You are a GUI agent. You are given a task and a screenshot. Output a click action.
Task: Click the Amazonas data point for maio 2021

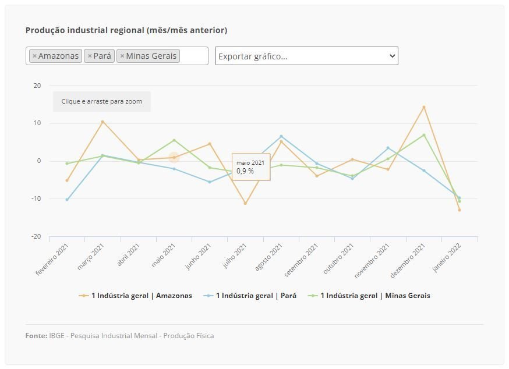[x=174, y=158]
